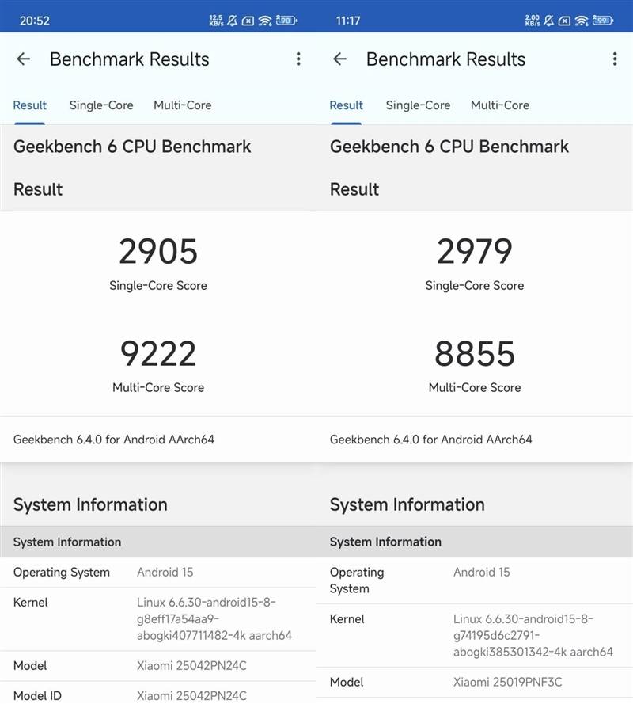The height and width of the screenshot is (704, 633).
Task: Tap the 20:52 clock in the status bar
Action: 35,21
